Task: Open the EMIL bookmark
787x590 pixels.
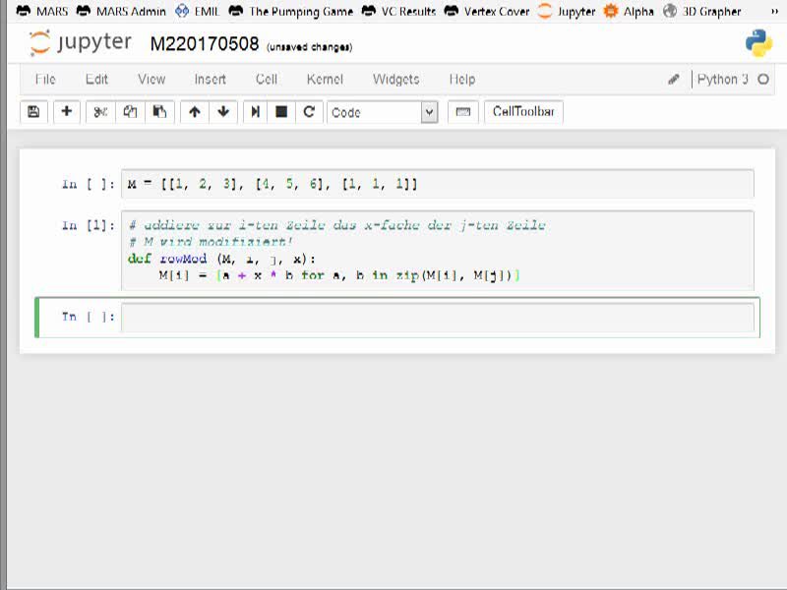Action: [x=198, y=11]
